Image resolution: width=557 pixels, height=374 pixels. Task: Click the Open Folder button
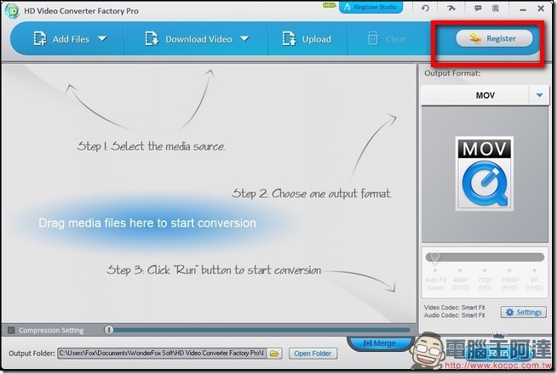pyautogui.click(x=313, y=354)
